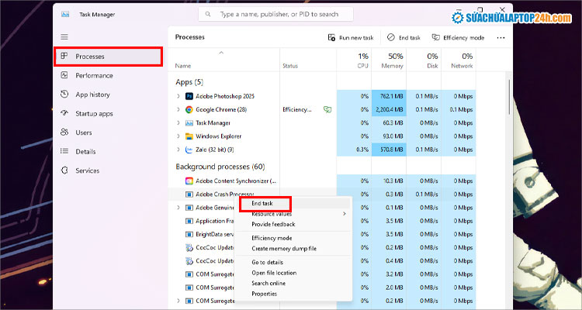The width and height of the screenshot is (582, 310).
Task: Expand the Adobe Photoshop 2025 process
Action: pyautogui.click(x=178, y=96)
